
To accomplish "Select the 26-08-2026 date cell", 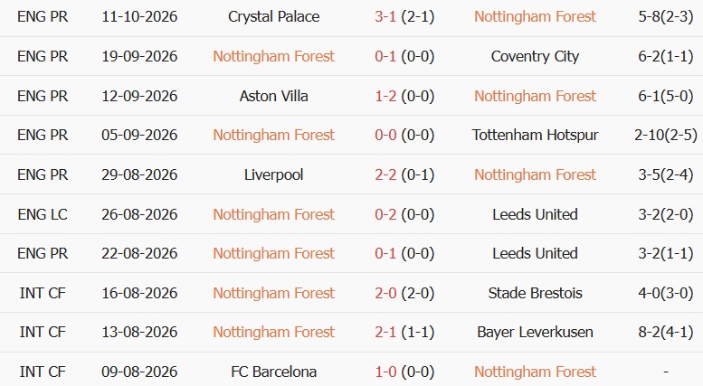I will pyautogui.click(x=139, y=214).
